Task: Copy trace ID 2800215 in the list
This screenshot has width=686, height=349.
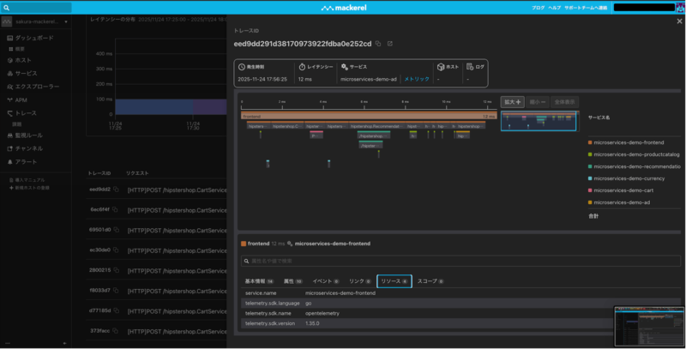Action: [x=117, y=270]
